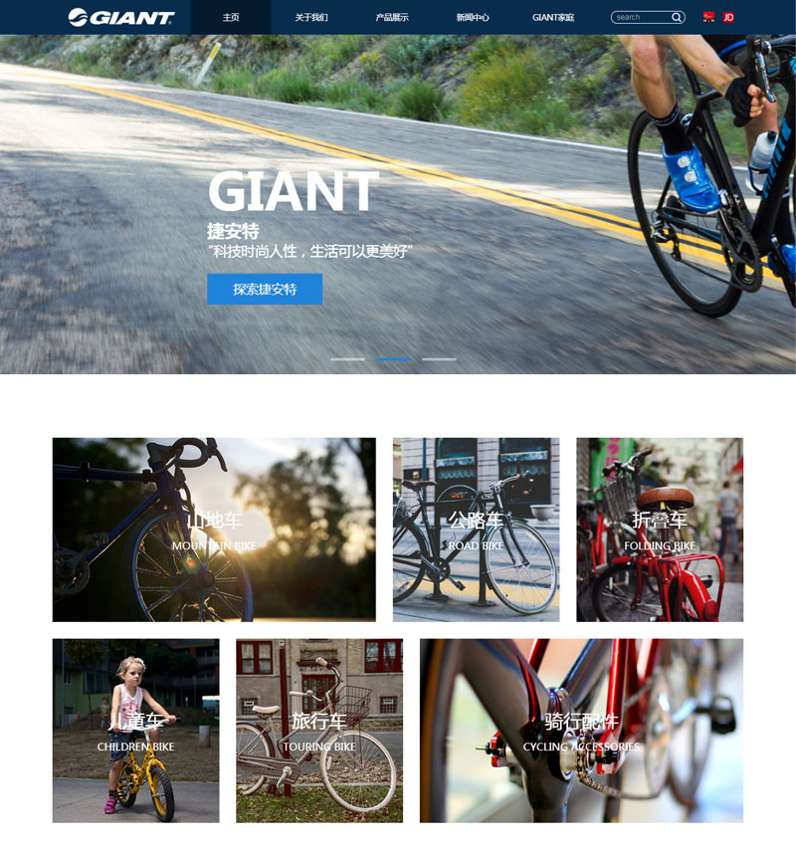The image size is (796, 851).
Task: Go to 新闻中心 in navigation
Action: tap(472, 17)
